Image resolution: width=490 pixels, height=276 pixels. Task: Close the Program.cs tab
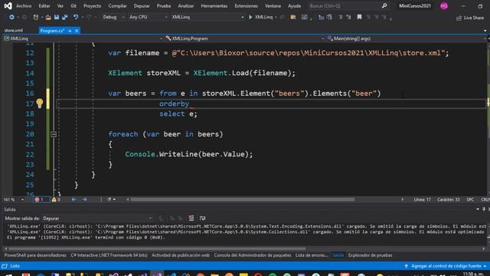coord(77,31)
